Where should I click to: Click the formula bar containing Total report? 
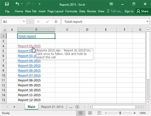point(104,22)
